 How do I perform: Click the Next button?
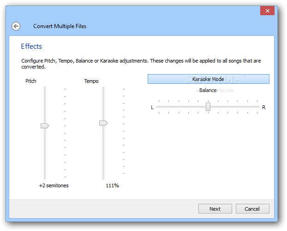point(215,209)
